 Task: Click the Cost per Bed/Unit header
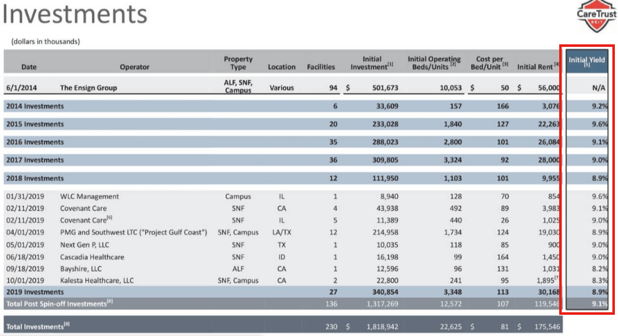[489, 63]
